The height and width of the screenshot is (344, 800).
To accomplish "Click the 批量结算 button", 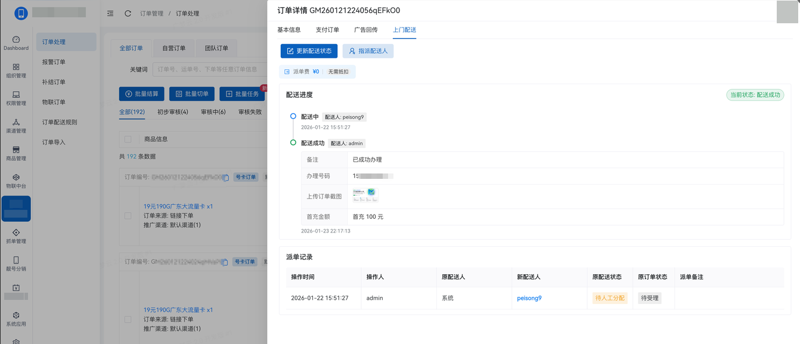I will (142, 94).
